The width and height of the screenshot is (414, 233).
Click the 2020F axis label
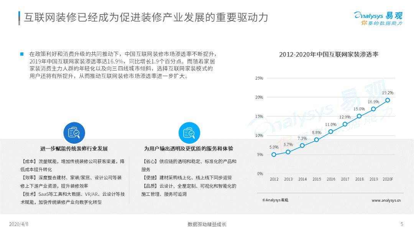click(x=388, y=179)
